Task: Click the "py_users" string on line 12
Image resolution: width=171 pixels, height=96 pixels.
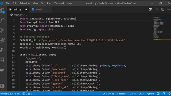Action: [x=33, y=58]
